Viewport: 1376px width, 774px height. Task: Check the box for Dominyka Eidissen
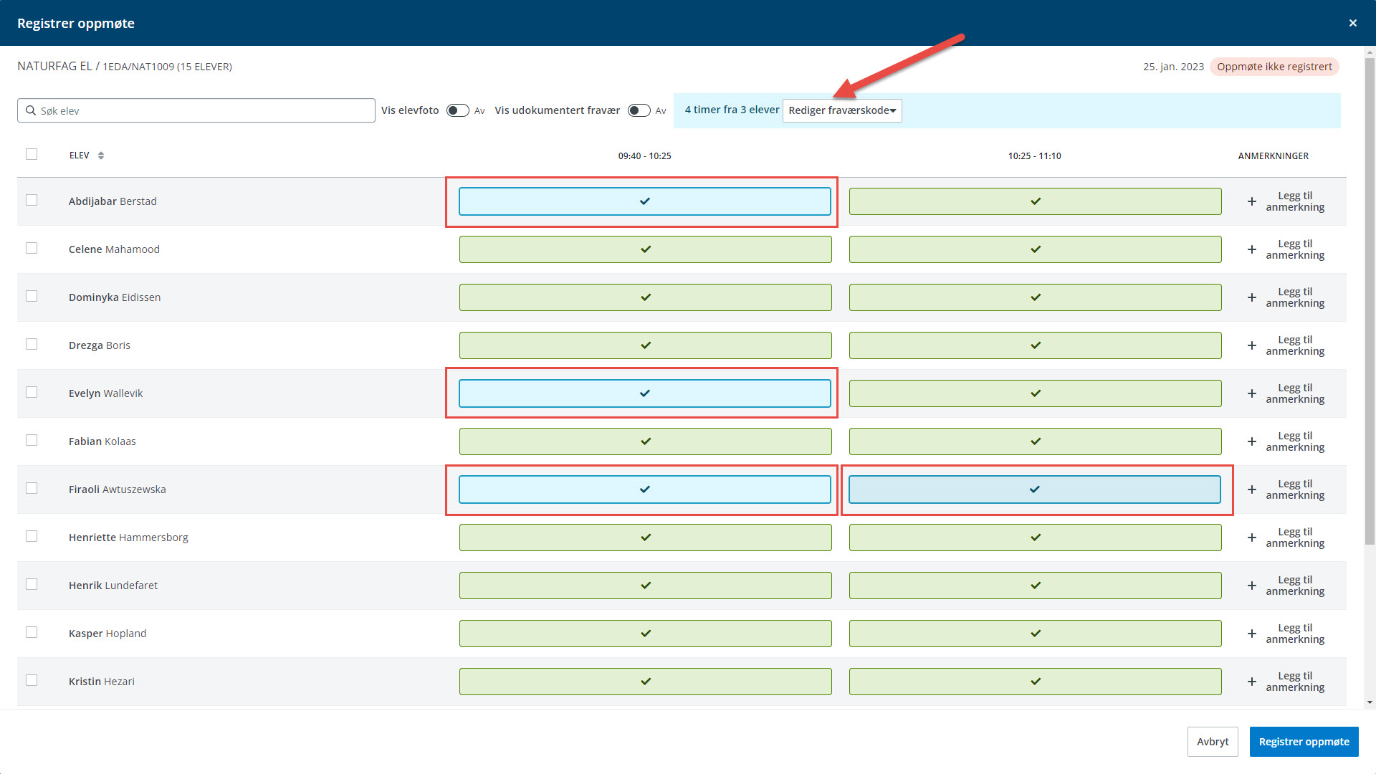[x=32, y=296]
